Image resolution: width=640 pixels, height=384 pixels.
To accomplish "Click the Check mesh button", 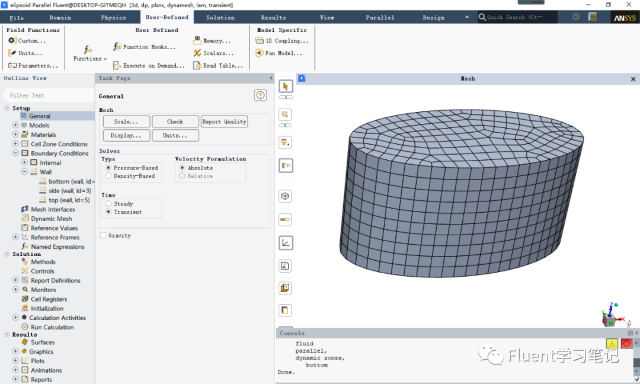I will click(175, 121).
